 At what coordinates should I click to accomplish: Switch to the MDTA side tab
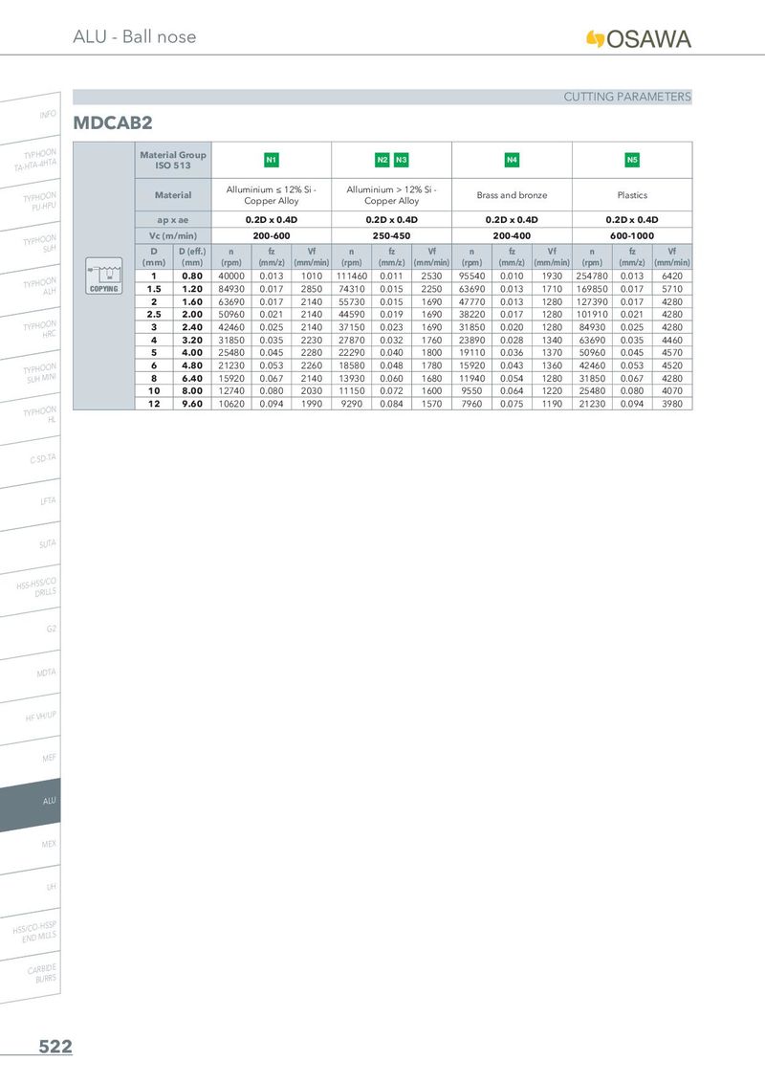point(46,673)
